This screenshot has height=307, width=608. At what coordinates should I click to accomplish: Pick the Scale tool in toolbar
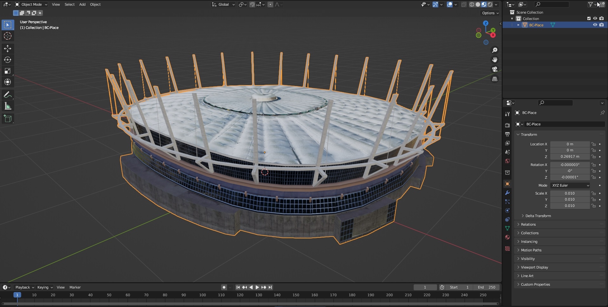coord(8,71)
